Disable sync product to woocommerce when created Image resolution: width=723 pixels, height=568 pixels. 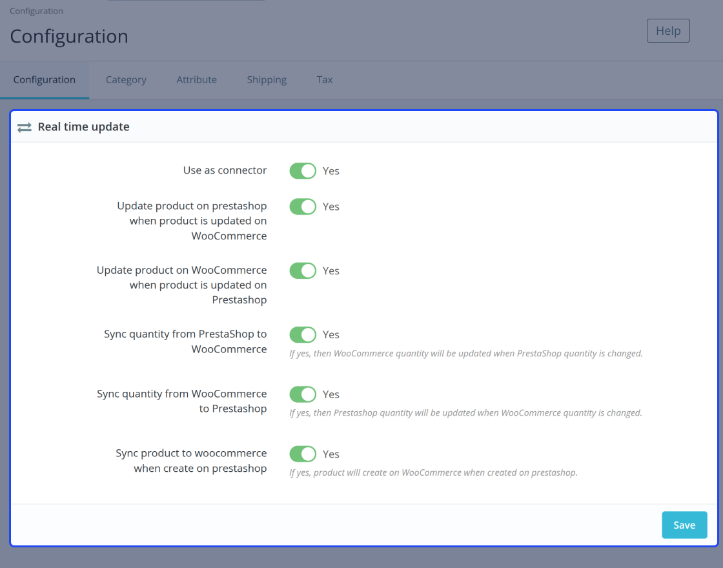click(303, 454)
